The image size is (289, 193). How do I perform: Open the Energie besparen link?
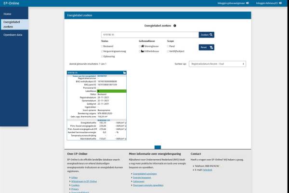tap(142, 178)
